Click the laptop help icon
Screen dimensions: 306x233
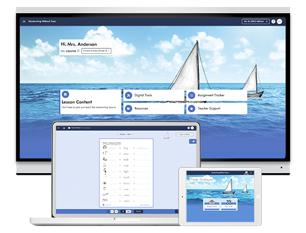point(188,128)
